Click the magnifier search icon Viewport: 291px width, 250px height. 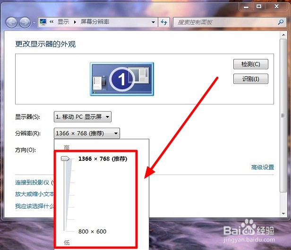pos(281,22)
